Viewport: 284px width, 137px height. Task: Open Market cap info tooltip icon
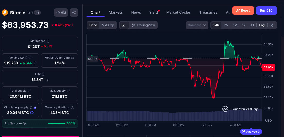pyautogui.click(x=48, y=41)
